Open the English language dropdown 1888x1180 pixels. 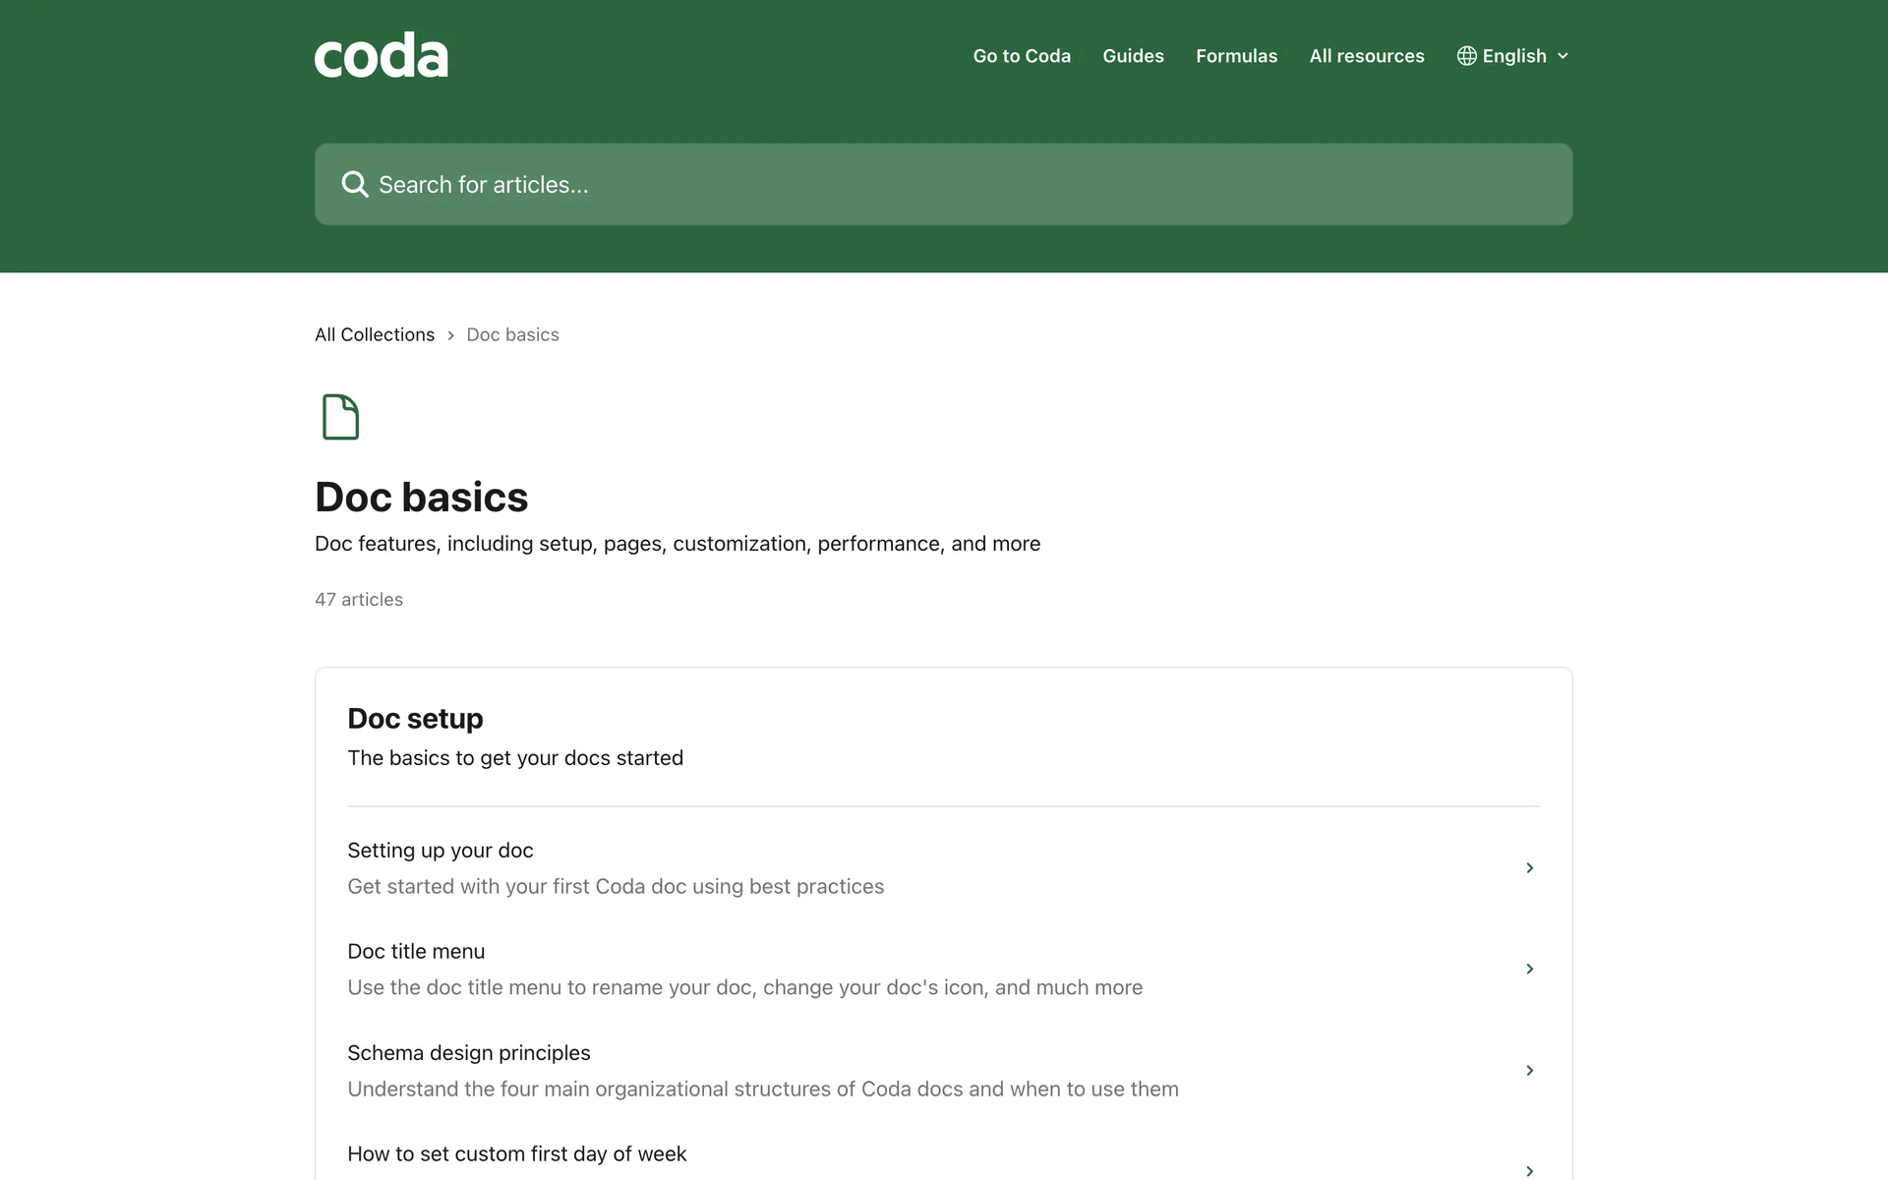pos(1513,56)
